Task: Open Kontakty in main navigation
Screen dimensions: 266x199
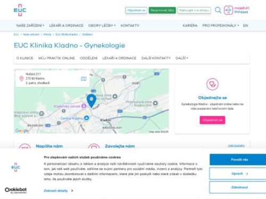Action: [x=130, y=25]
